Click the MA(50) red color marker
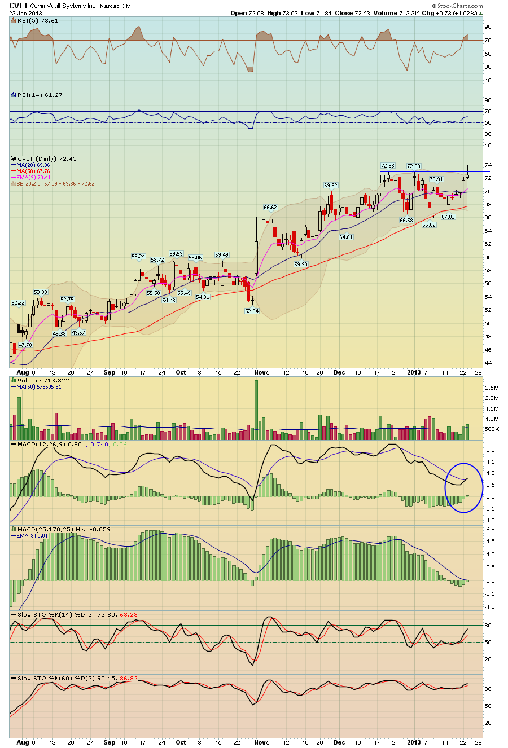508x748 pixels. pos(14,171)
